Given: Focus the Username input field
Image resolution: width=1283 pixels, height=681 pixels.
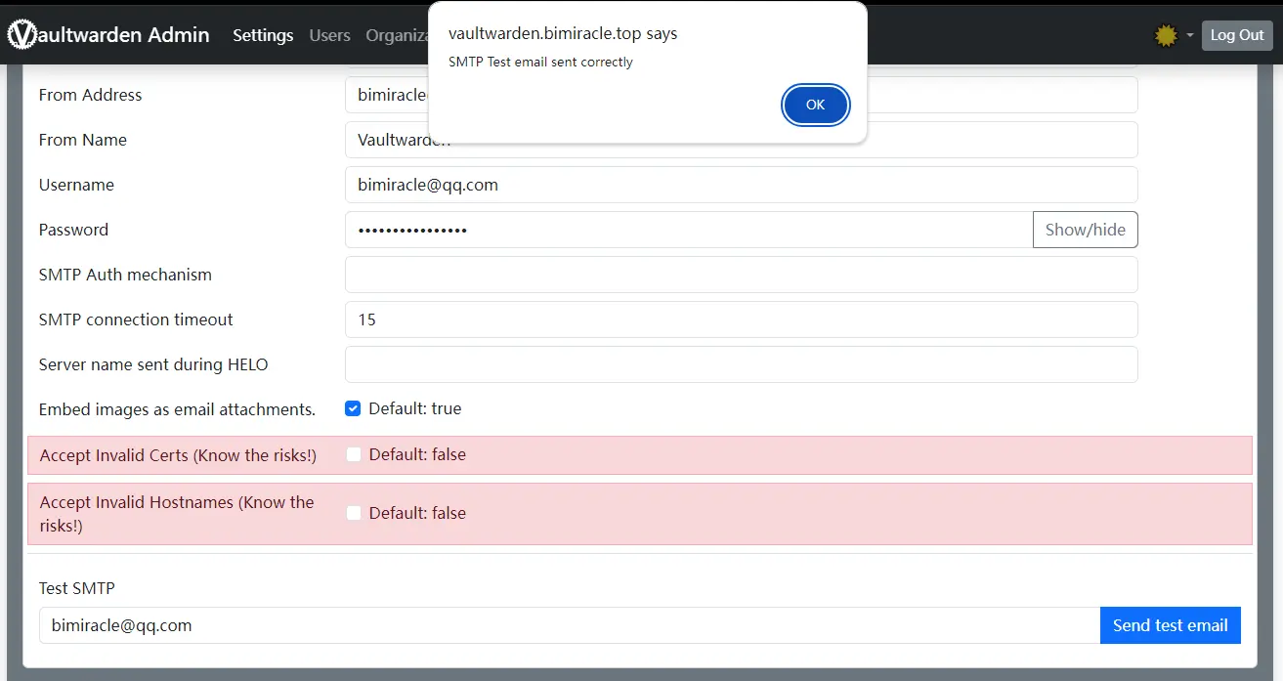Looking at the screenshot, I should point(741,185).
